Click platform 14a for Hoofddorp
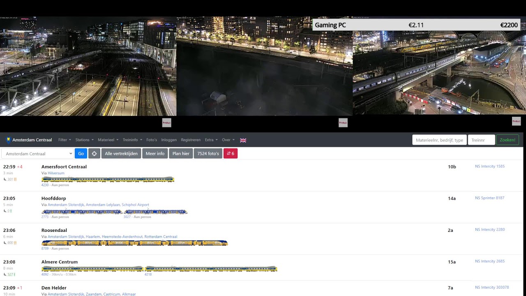Image resolution: width=526 pixels, height=296 pixels. click(x=452, y=199)
